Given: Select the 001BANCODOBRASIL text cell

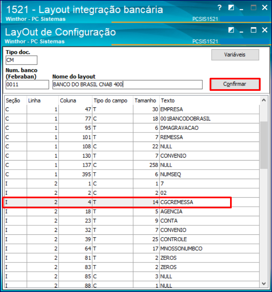Looking at the screenshot, I should click(209, 118).
